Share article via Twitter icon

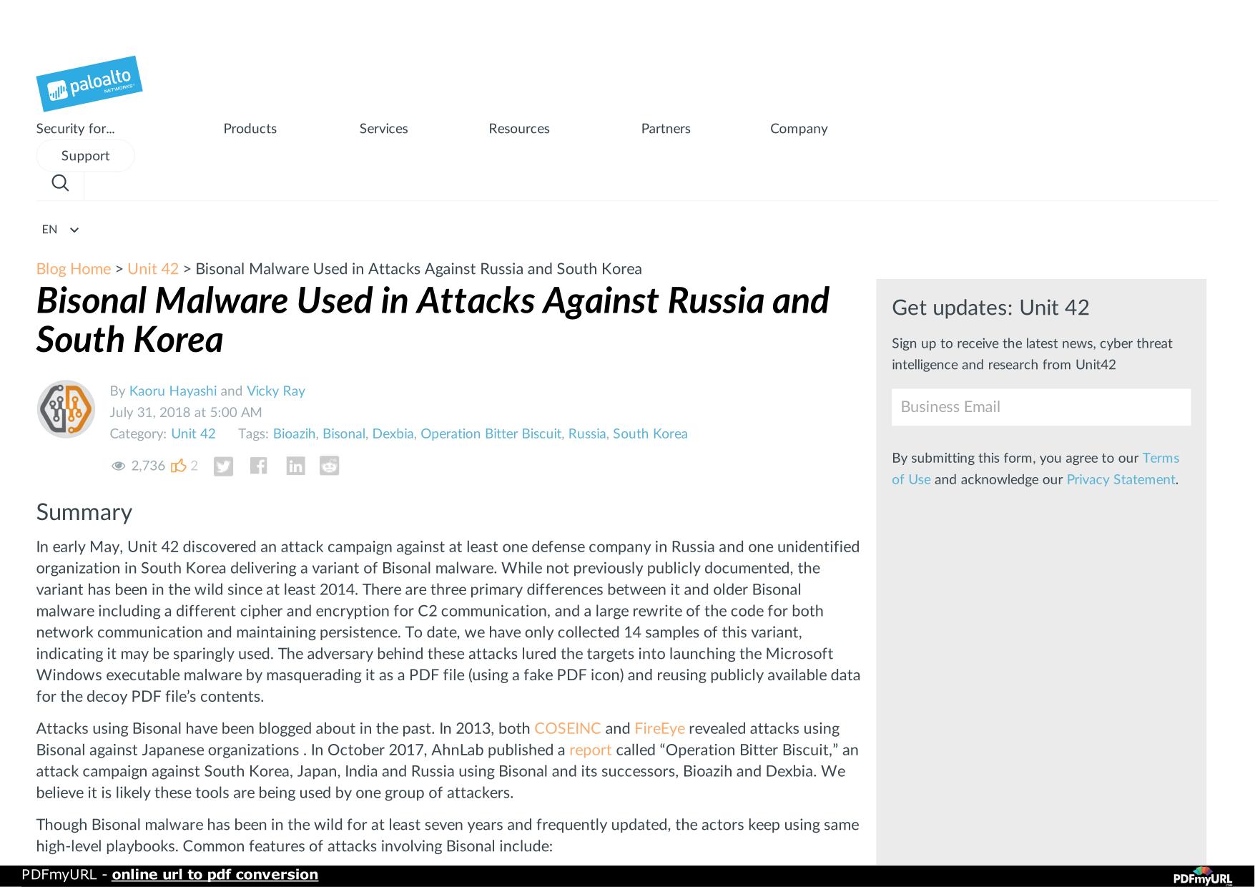click(223, 466)
